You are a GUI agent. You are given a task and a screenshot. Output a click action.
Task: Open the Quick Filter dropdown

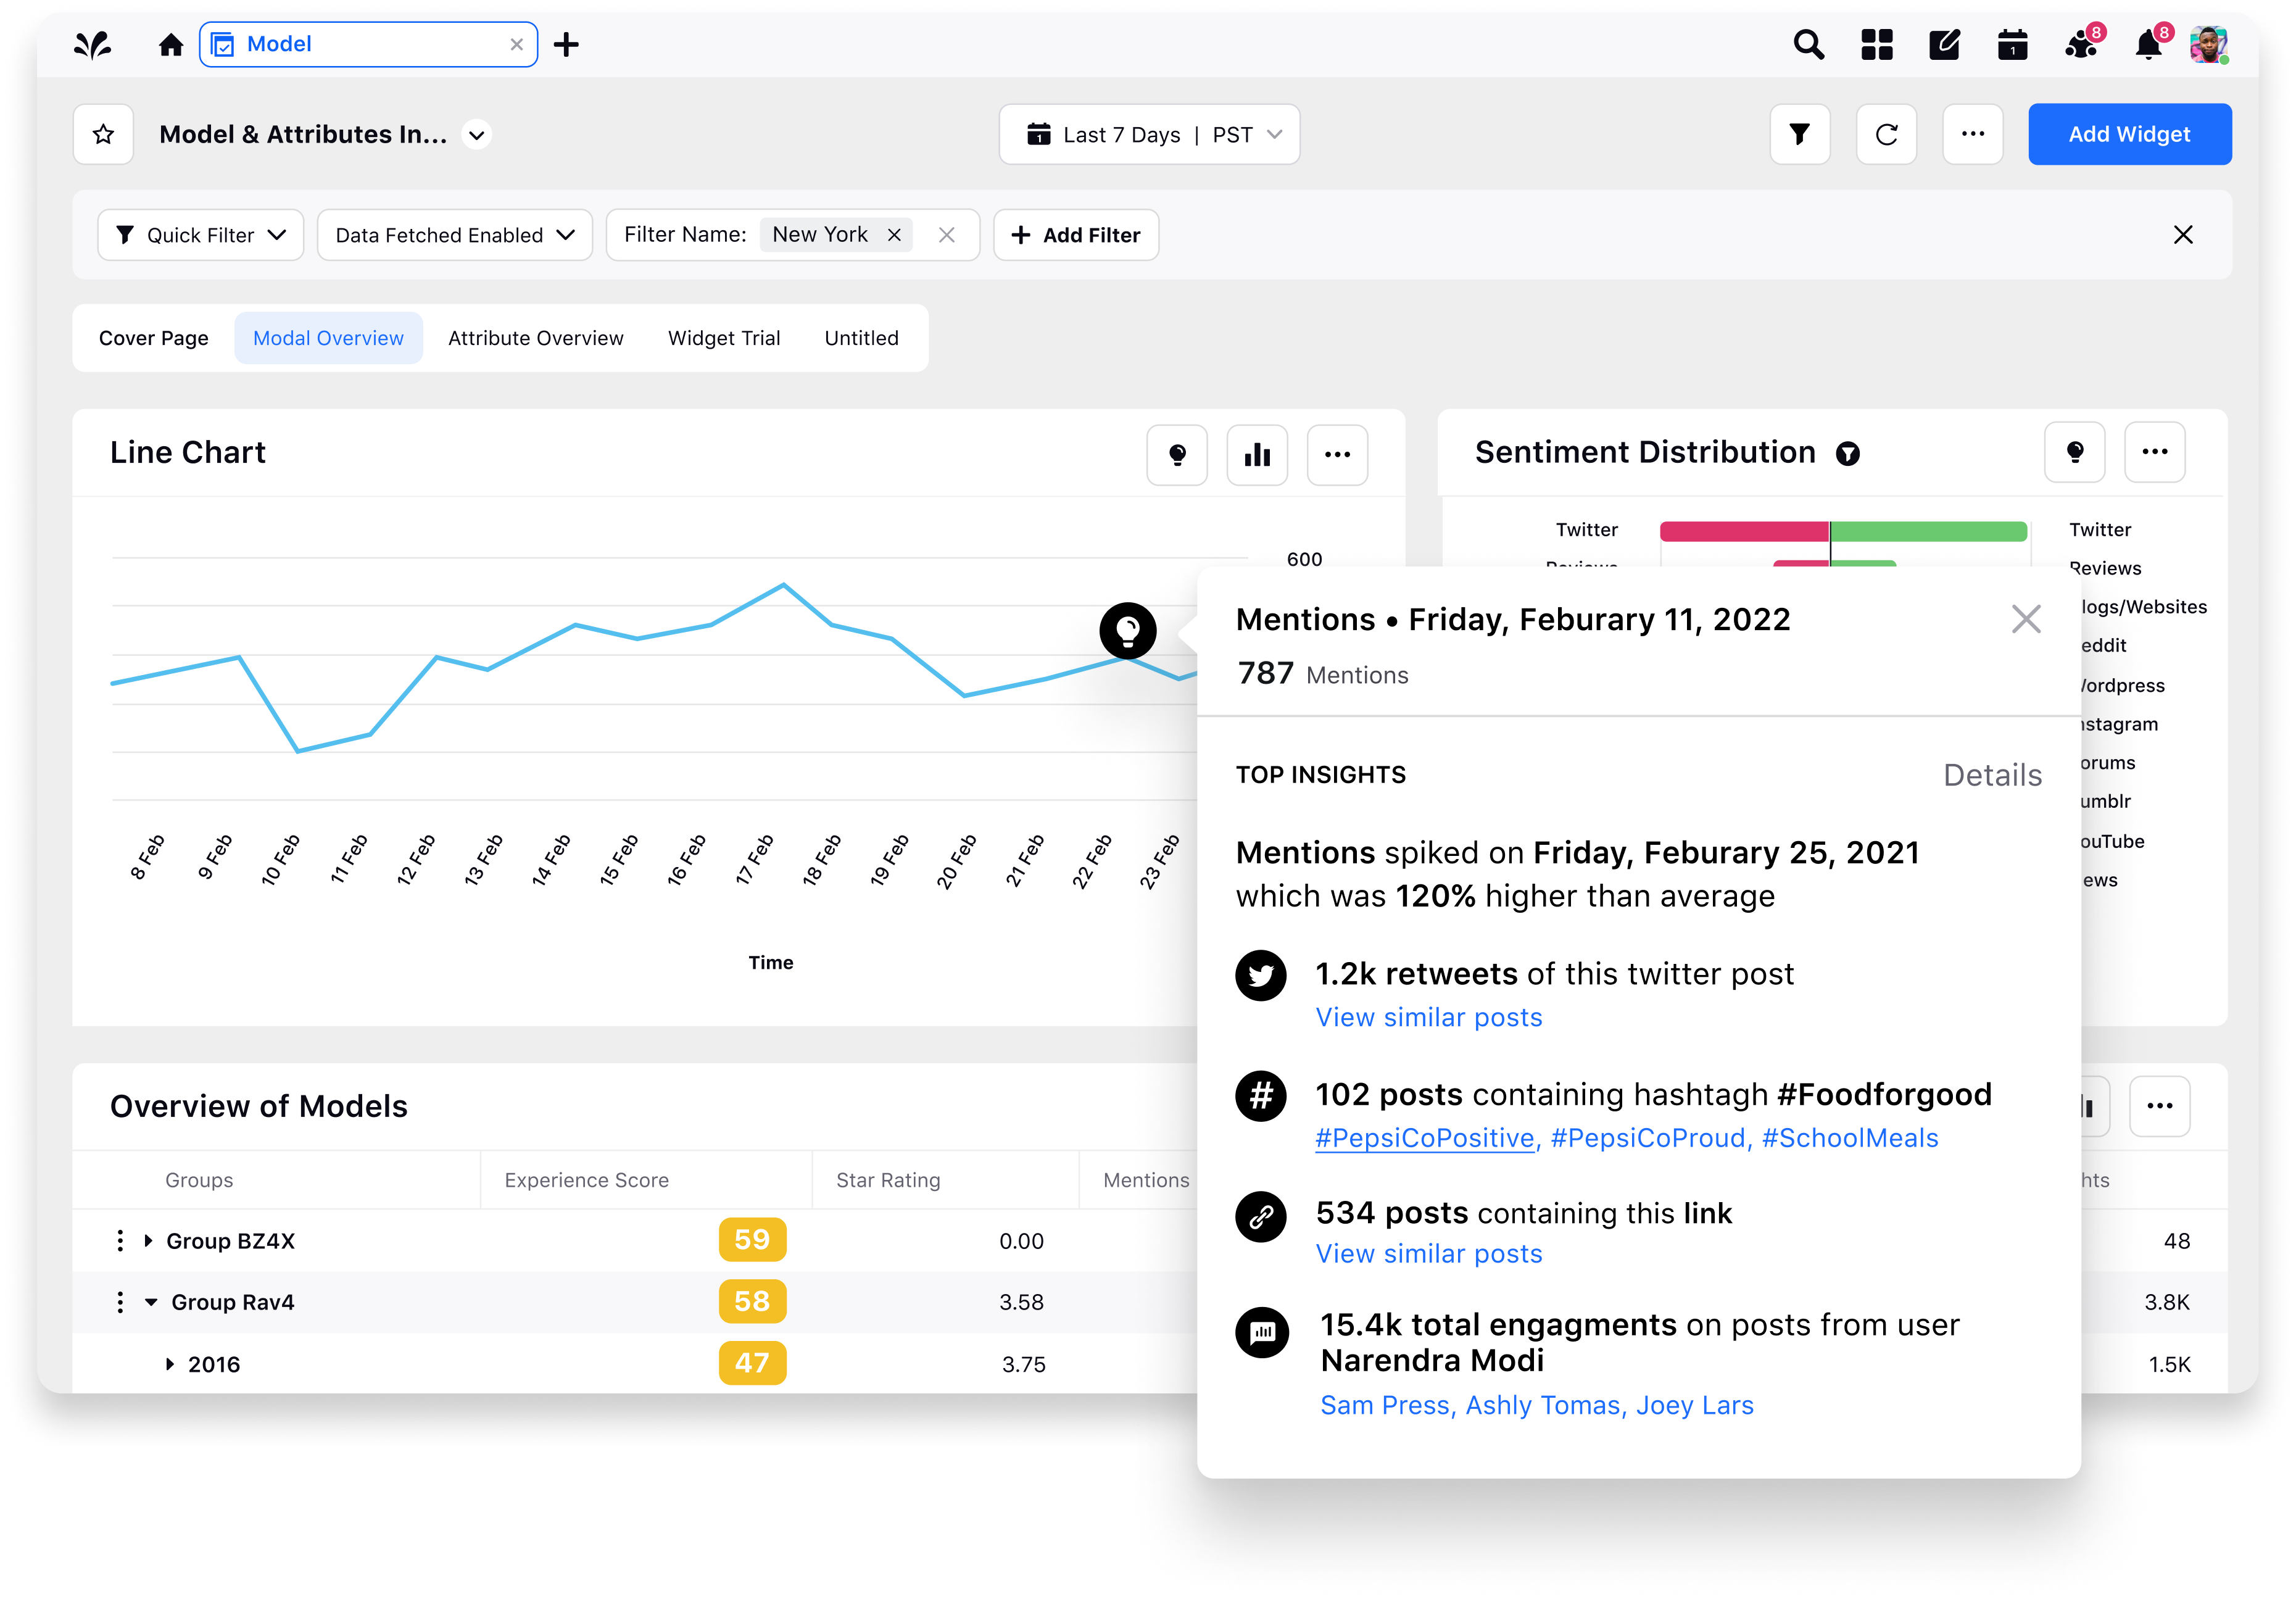[x=201, y=235]
